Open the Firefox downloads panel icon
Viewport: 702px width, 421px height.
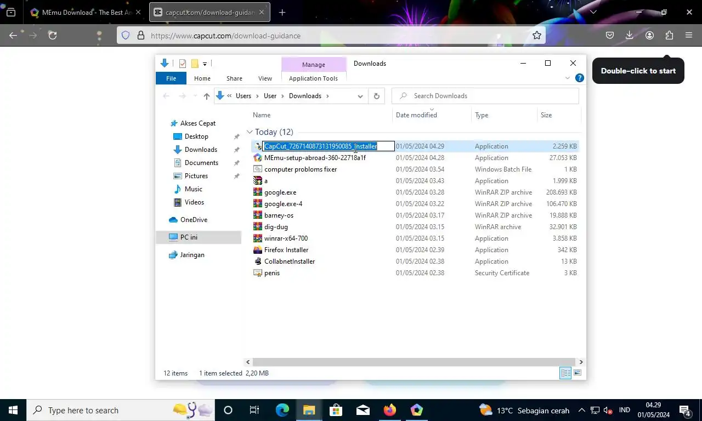tap(630, 35)
